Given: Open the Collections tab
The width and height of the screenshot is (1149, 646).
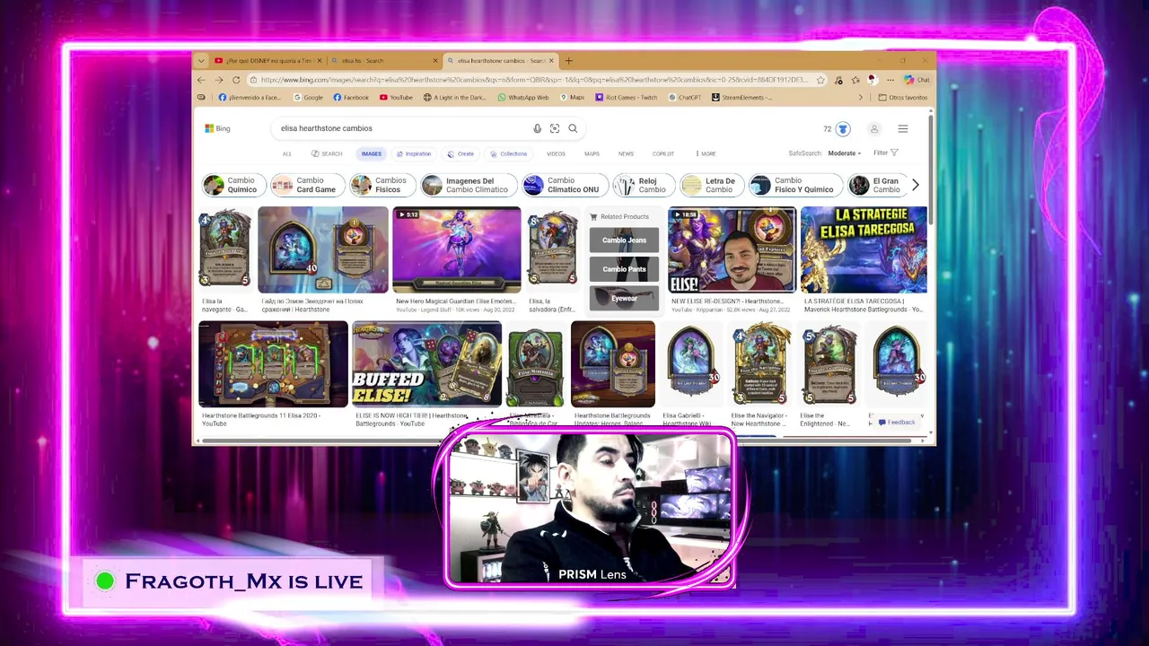Looking at the screenshot, I should [508, 153].
